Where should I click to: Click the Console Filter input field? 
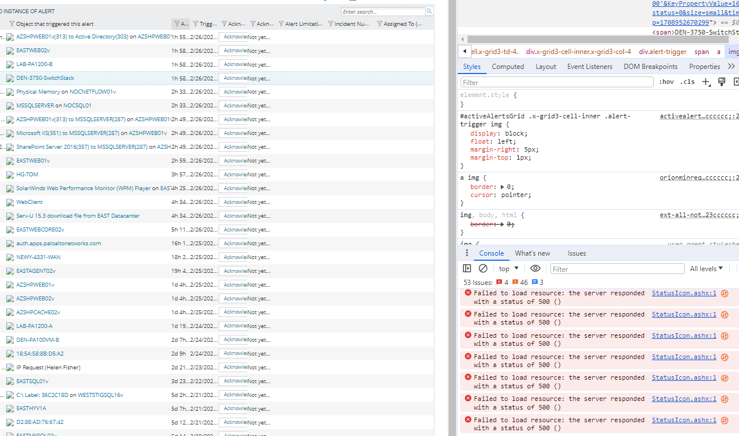[x=618, y=269]
